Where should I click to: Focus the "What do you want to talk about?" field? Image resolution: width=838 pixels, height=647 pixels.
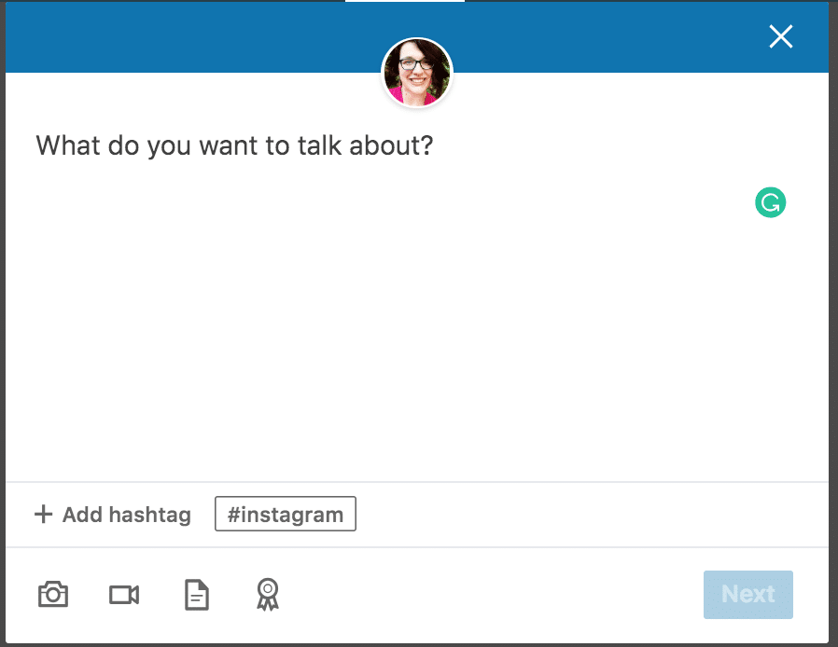(234, 146)
